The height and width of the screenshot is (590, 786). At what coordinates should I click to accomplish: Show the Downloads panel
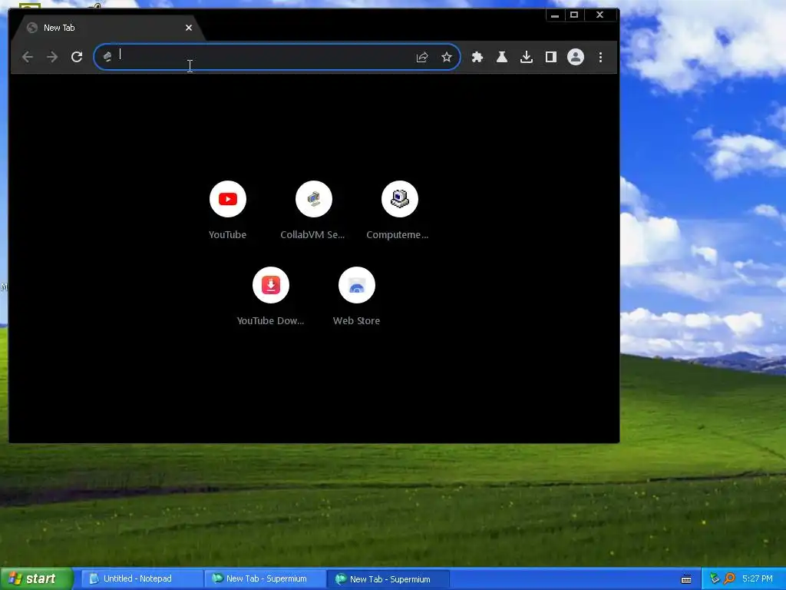[527, 57]
